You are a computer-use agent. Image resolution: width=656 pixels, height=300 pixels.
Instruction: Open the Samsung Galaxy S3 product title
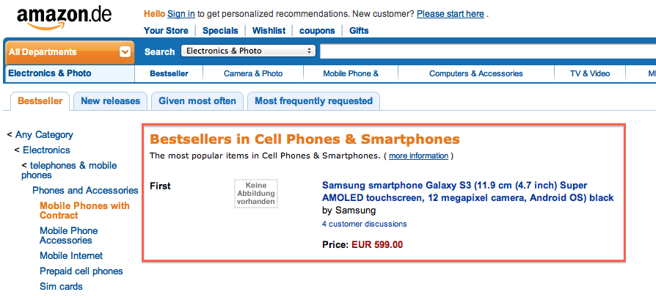(467, 191)
